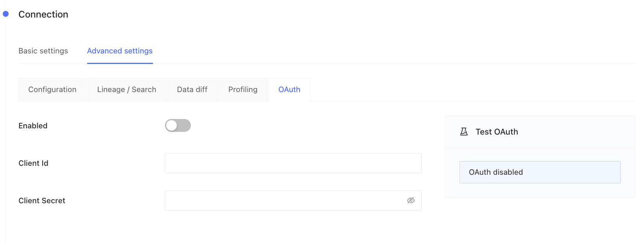
Task: Go to the Data diff sub-tab
Action: [x=192, y=90]
